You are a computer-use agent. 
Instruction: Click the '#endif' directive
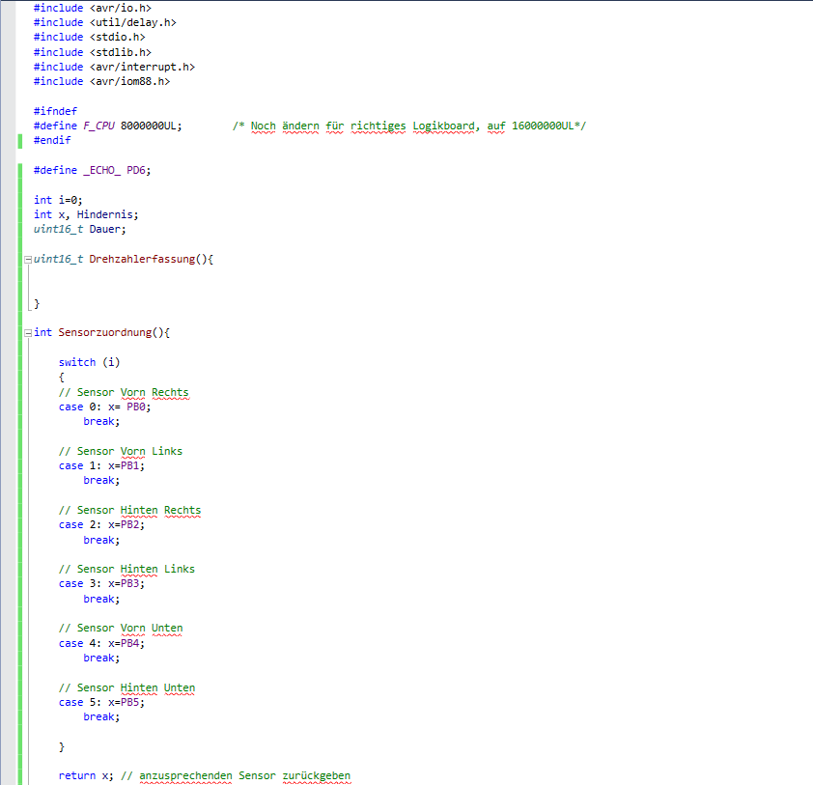click(x=52, y=140)
